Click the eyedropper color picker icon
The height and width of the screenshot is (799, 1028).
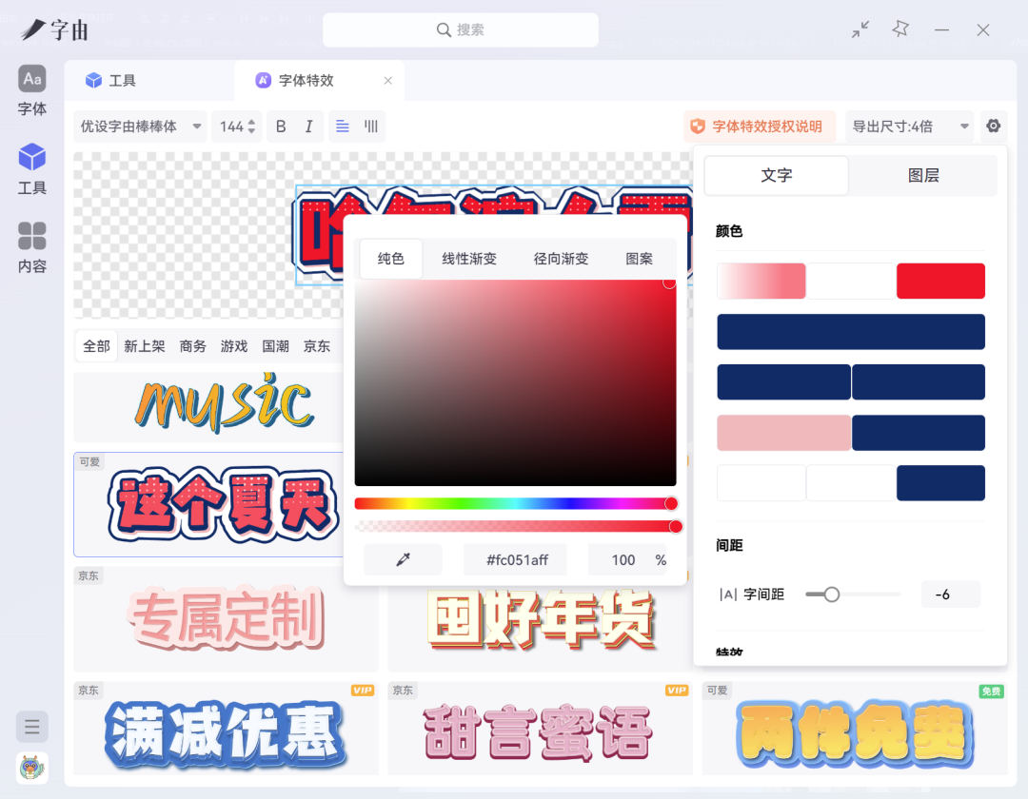pyautogui.click(x=403, y=560)
